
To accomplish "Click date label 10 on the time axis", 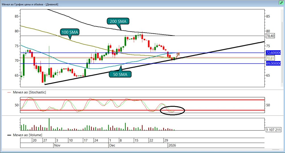I will [71, 140].
